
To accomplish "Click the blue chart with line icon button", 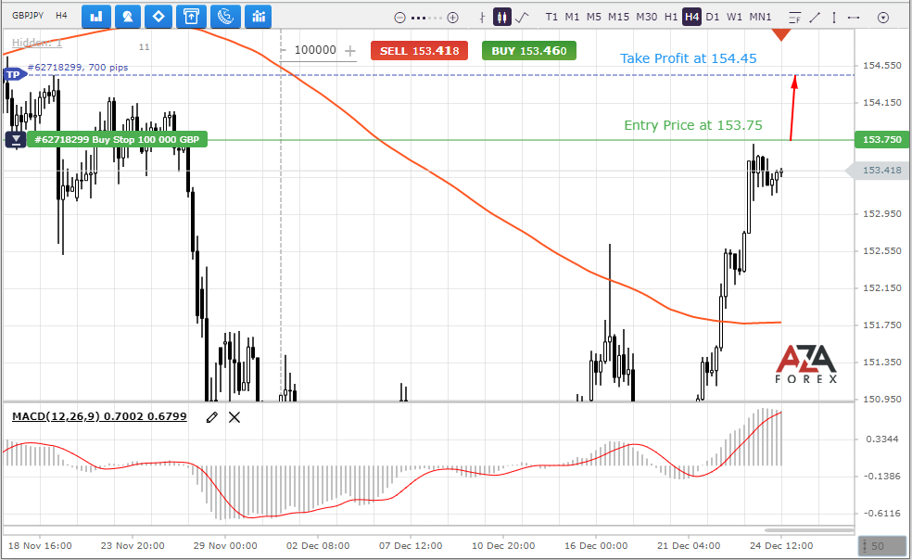I will coord(259,17).
